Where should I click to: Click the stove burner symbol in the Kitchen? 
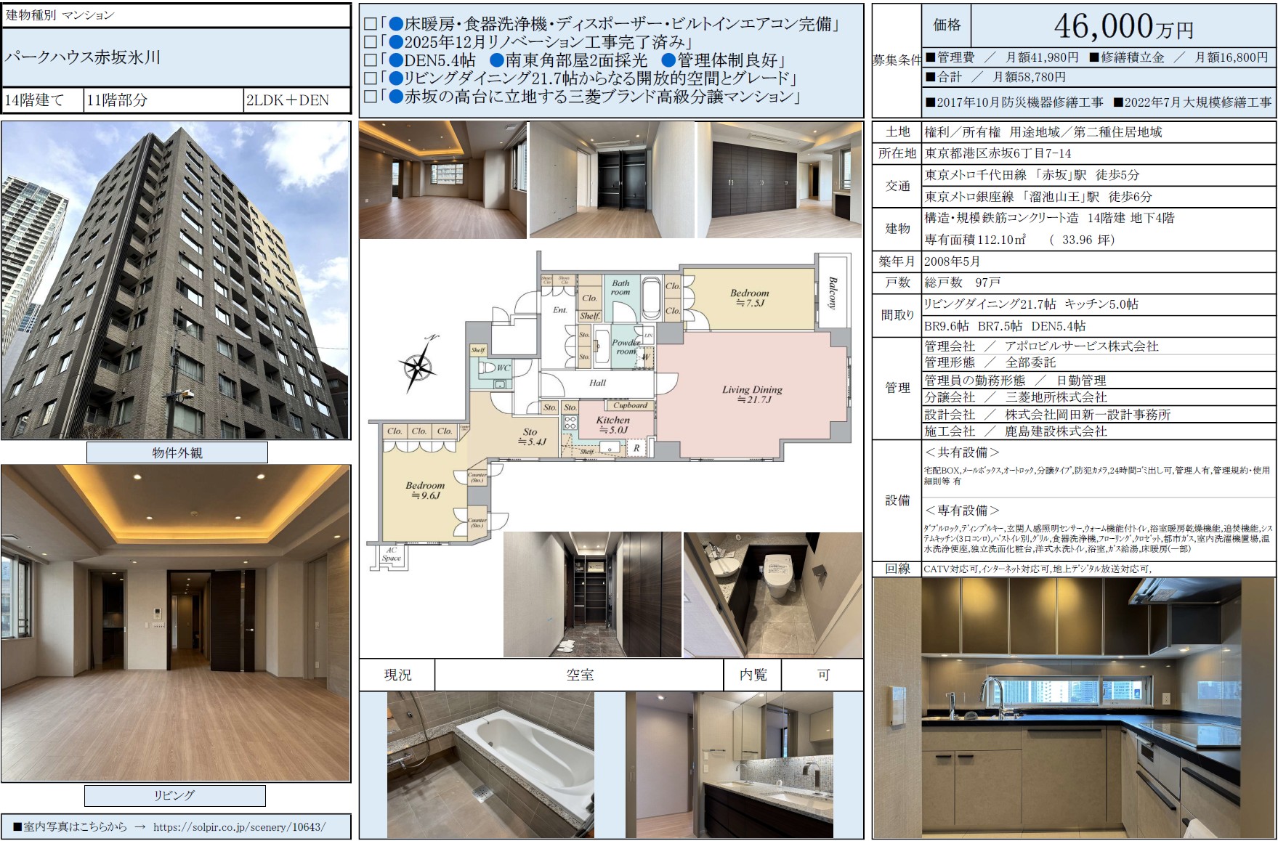pos(570,423)
